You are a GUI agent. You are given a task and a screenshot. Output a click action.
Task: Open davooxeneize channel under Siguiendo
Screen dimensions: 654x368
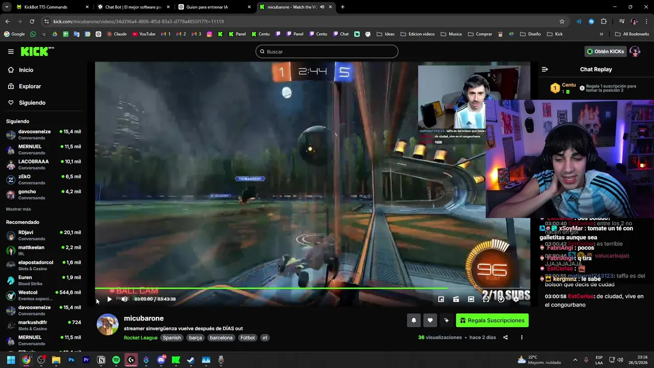43,135
